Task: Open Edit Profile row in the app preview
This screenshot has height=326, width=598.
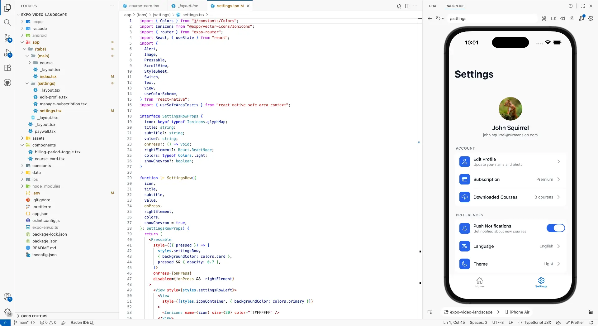Action: click(x=510, y=161)
